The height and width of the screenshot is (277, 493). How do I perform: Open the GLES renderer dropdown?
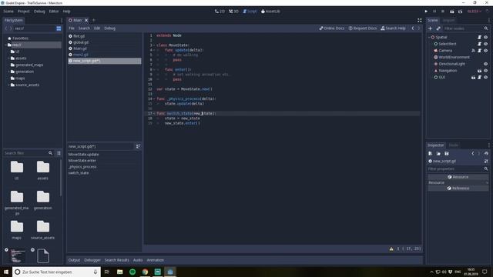(x=475, y=12)
